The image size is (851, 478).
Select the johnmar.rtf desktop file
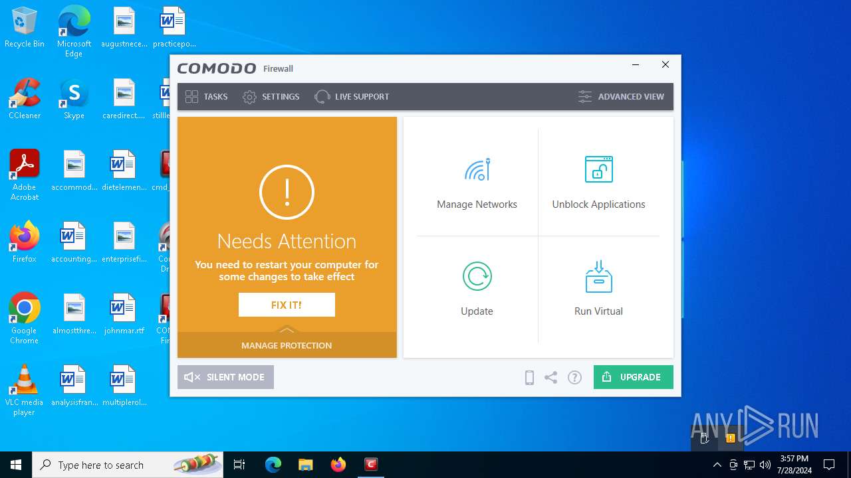pos(124,314)
